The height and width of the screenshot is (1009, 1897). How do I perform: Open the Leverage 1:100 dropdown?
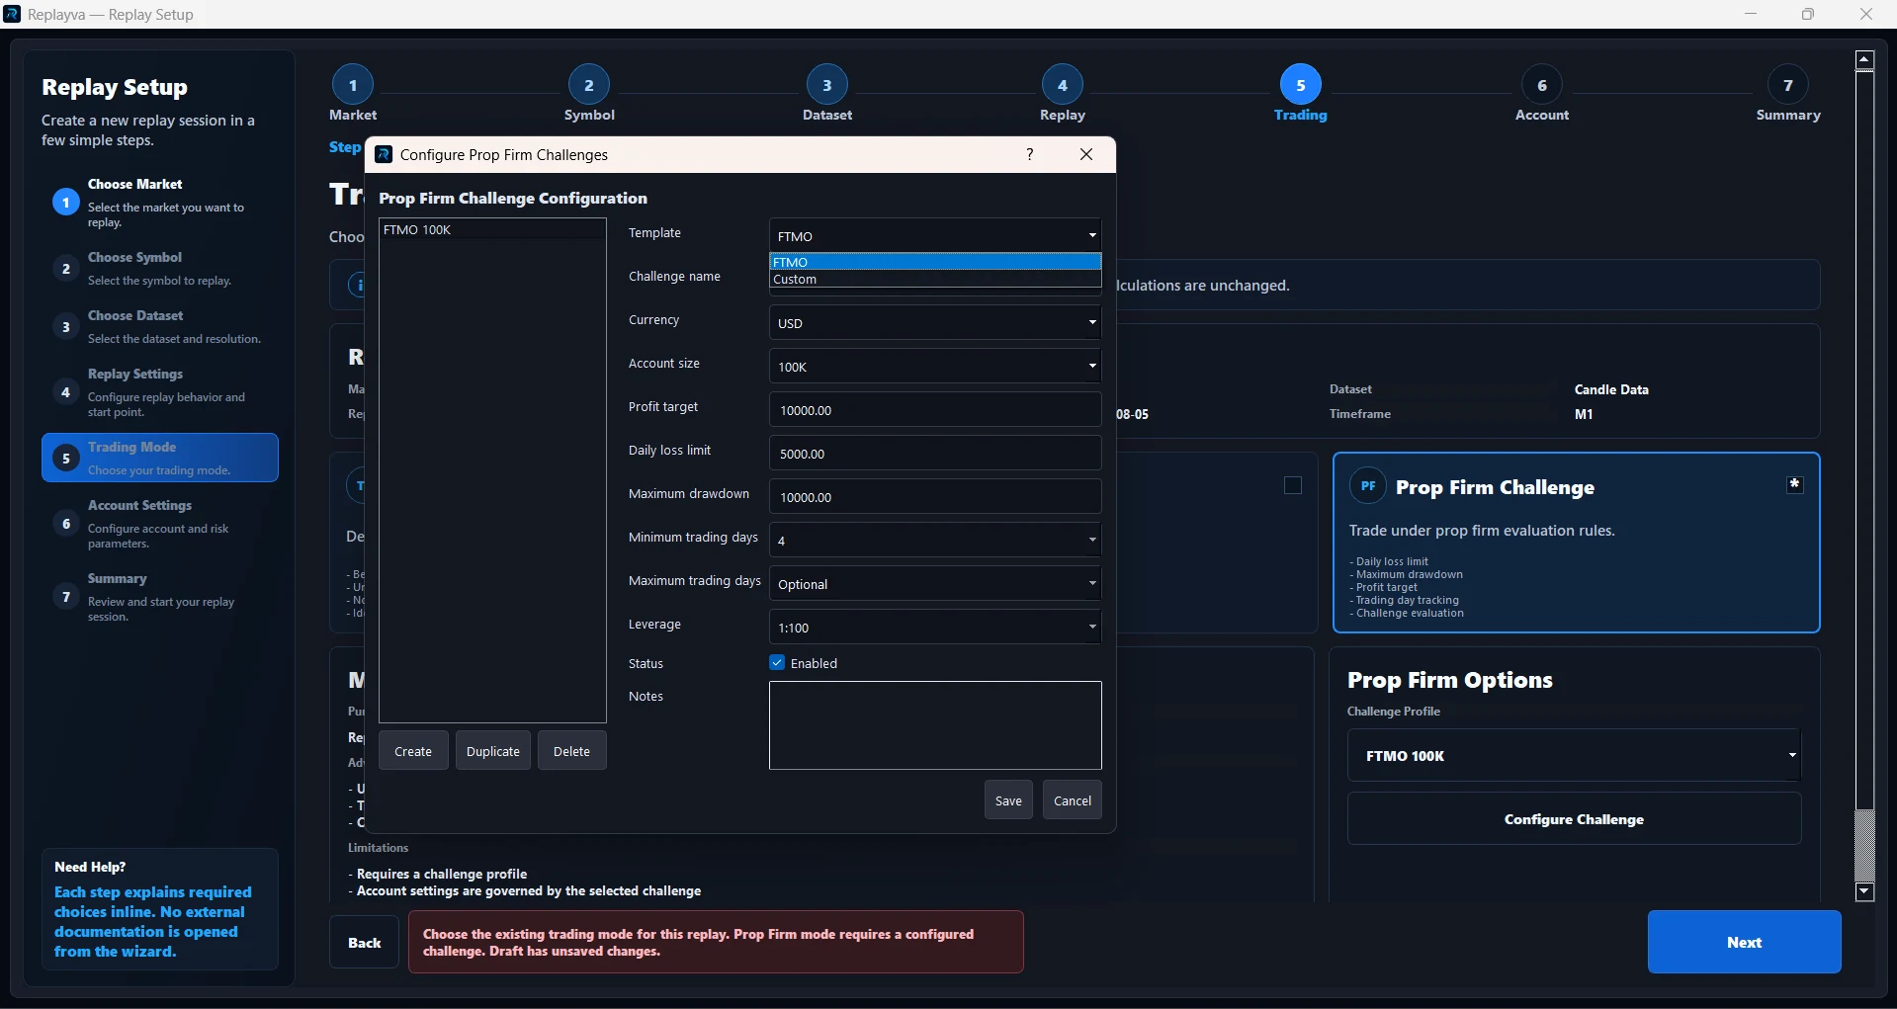point(935,627)
